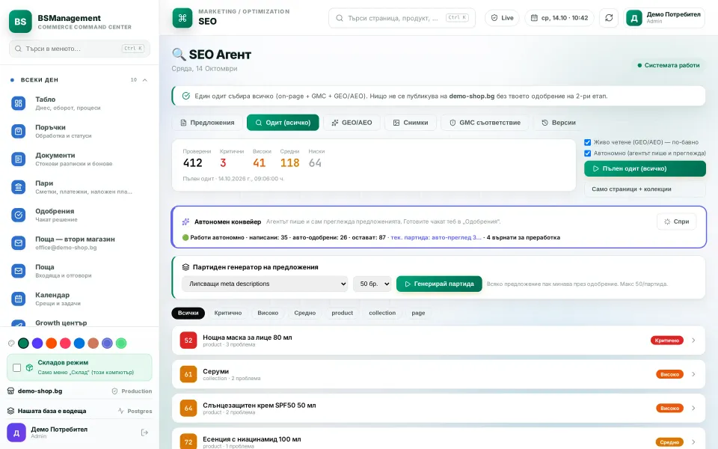Click the Postgres activity icon
The height and width of the screenshot is (449, 718).
coord(121,411)
